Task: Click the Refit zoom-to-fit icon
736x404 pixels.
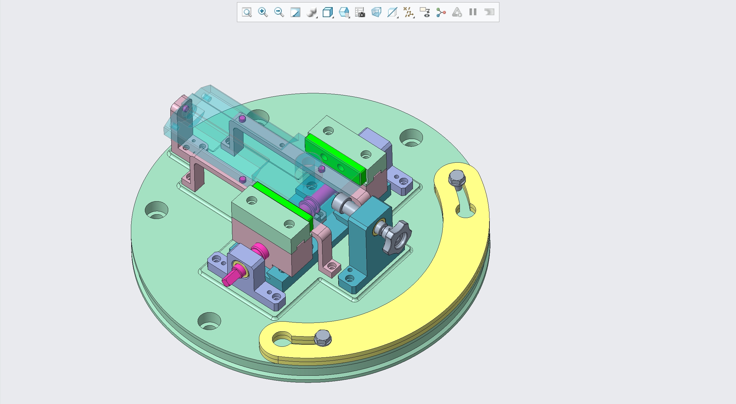Action: [x=247, y=12]
